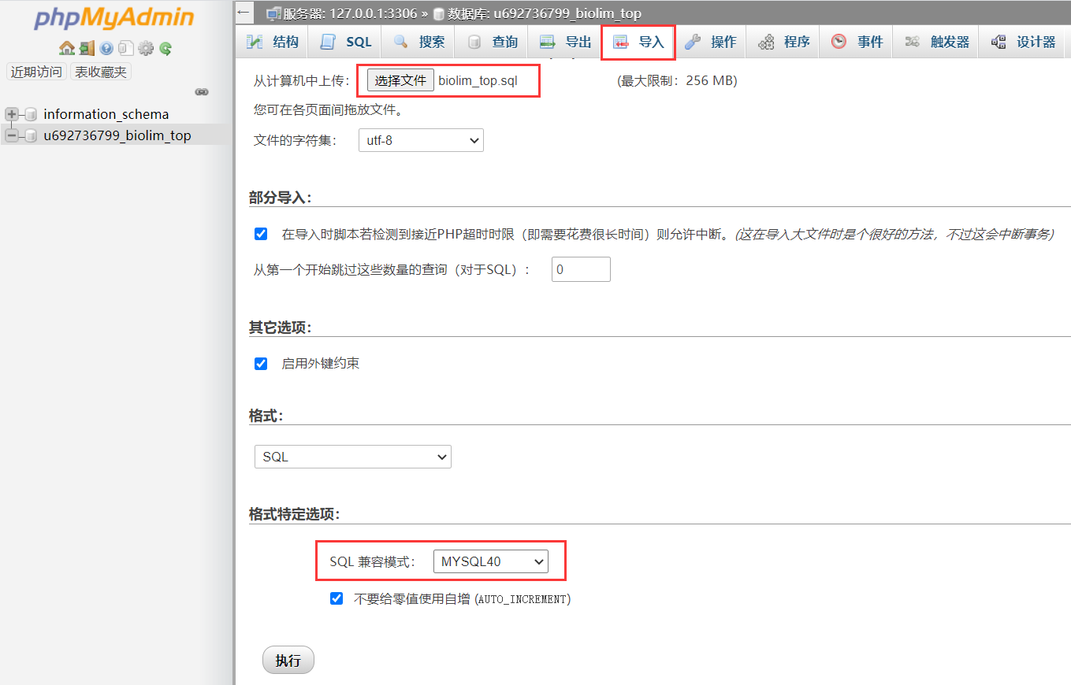Open the 搜索 (Search) tab
1071x685 pixels.
point(419,42)
